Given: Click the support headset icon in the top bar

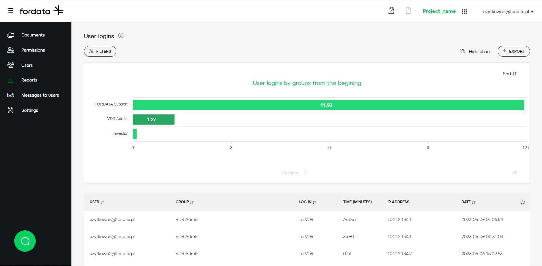Looking at the screenshot, I should coord(391,10).
